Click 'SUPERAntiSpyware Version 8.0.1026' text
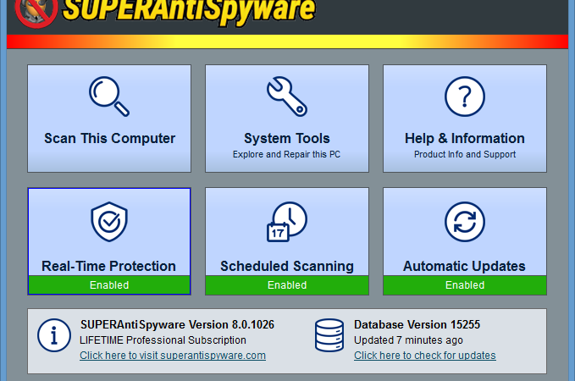 (177, 324)
